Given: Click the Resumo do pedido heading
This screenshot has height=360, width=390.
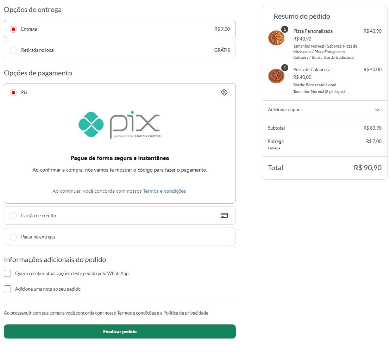Looking at the screenshot, I should coord(302,17).
